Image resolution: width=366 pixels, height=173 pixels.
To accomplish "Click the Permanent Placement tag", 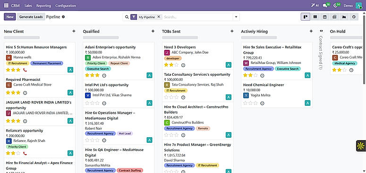I will (x=47, y=63).
